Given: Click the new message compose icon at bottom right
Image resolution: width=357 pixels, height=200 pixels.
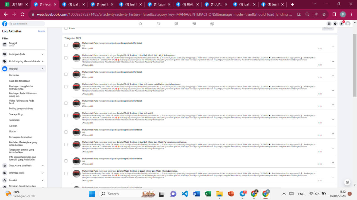Looking at the screenshot, I should [x=347, y=182].
